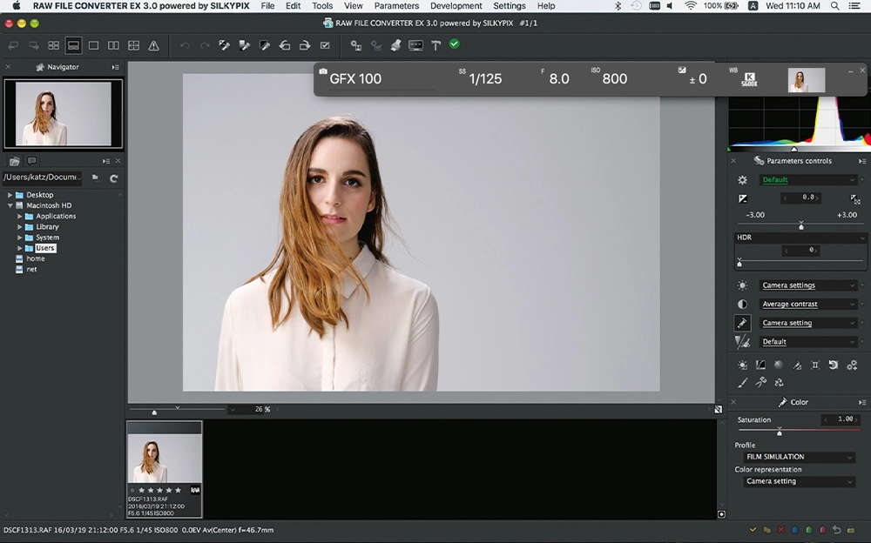
Task: Refresh the folder list
Action: tap(114, 178)
